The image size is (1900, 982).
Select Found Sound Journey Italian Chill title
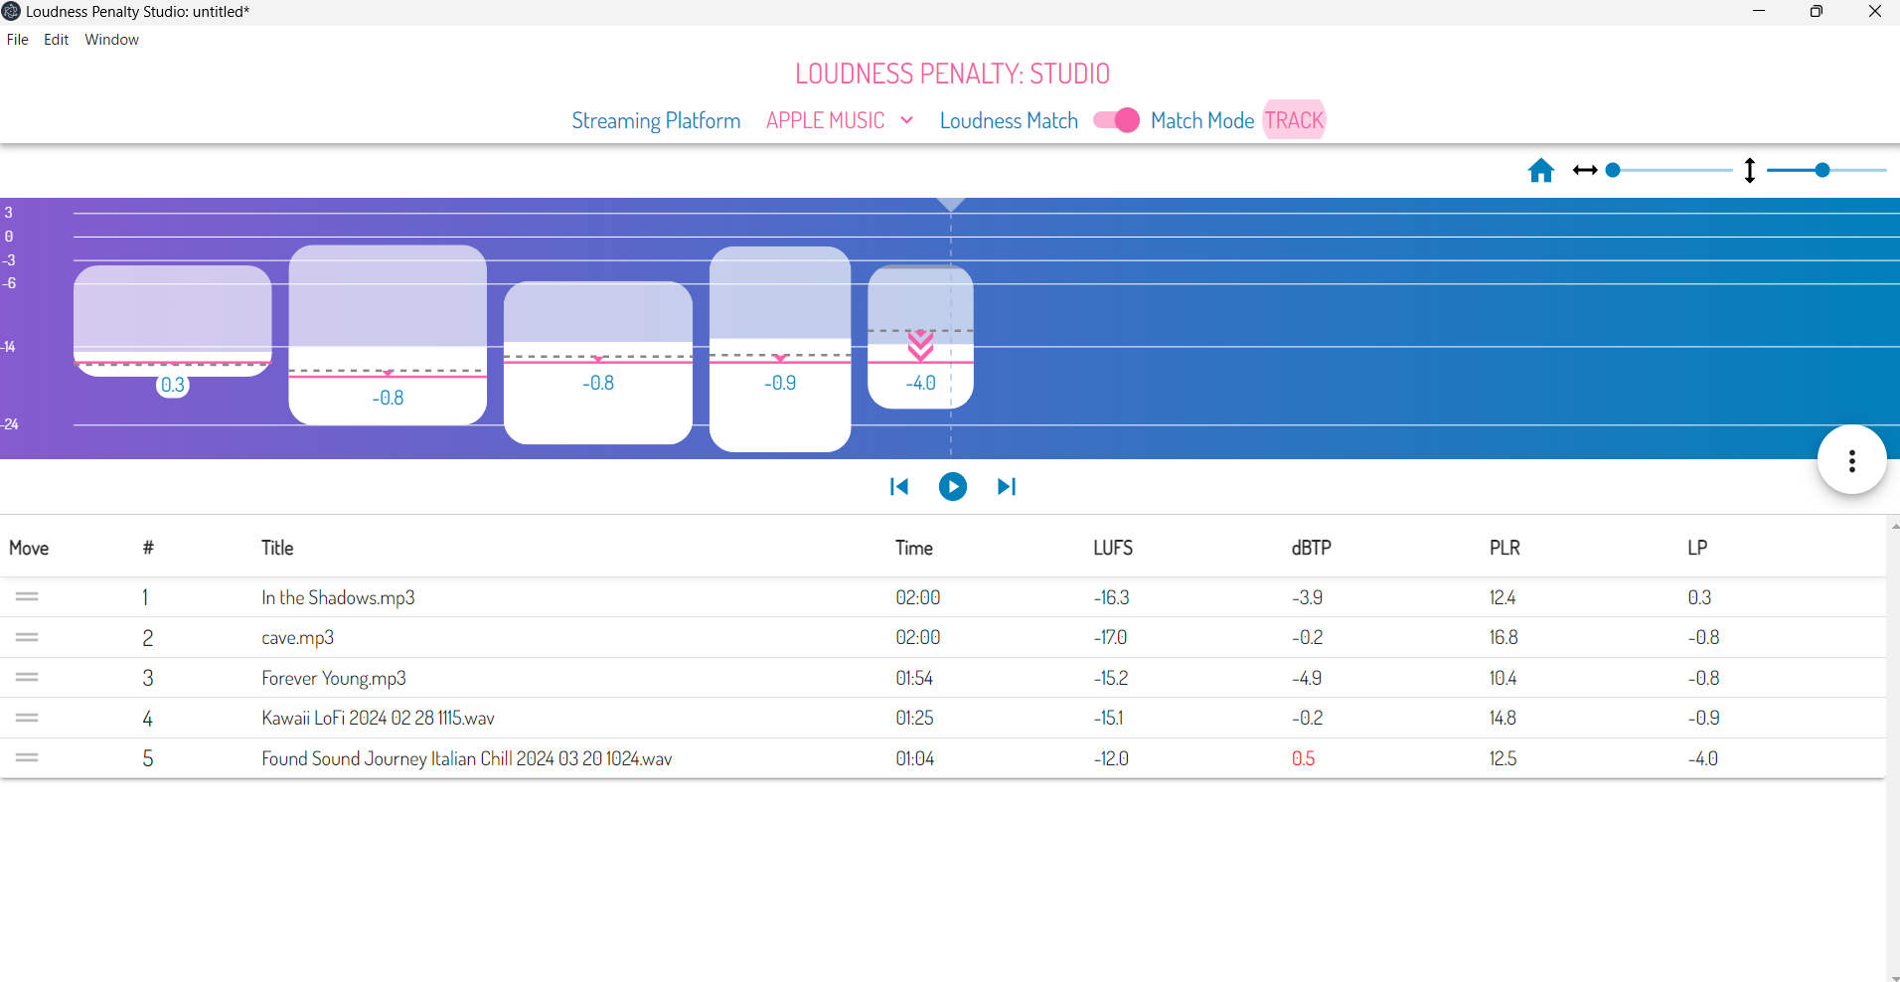click(467, 758)
